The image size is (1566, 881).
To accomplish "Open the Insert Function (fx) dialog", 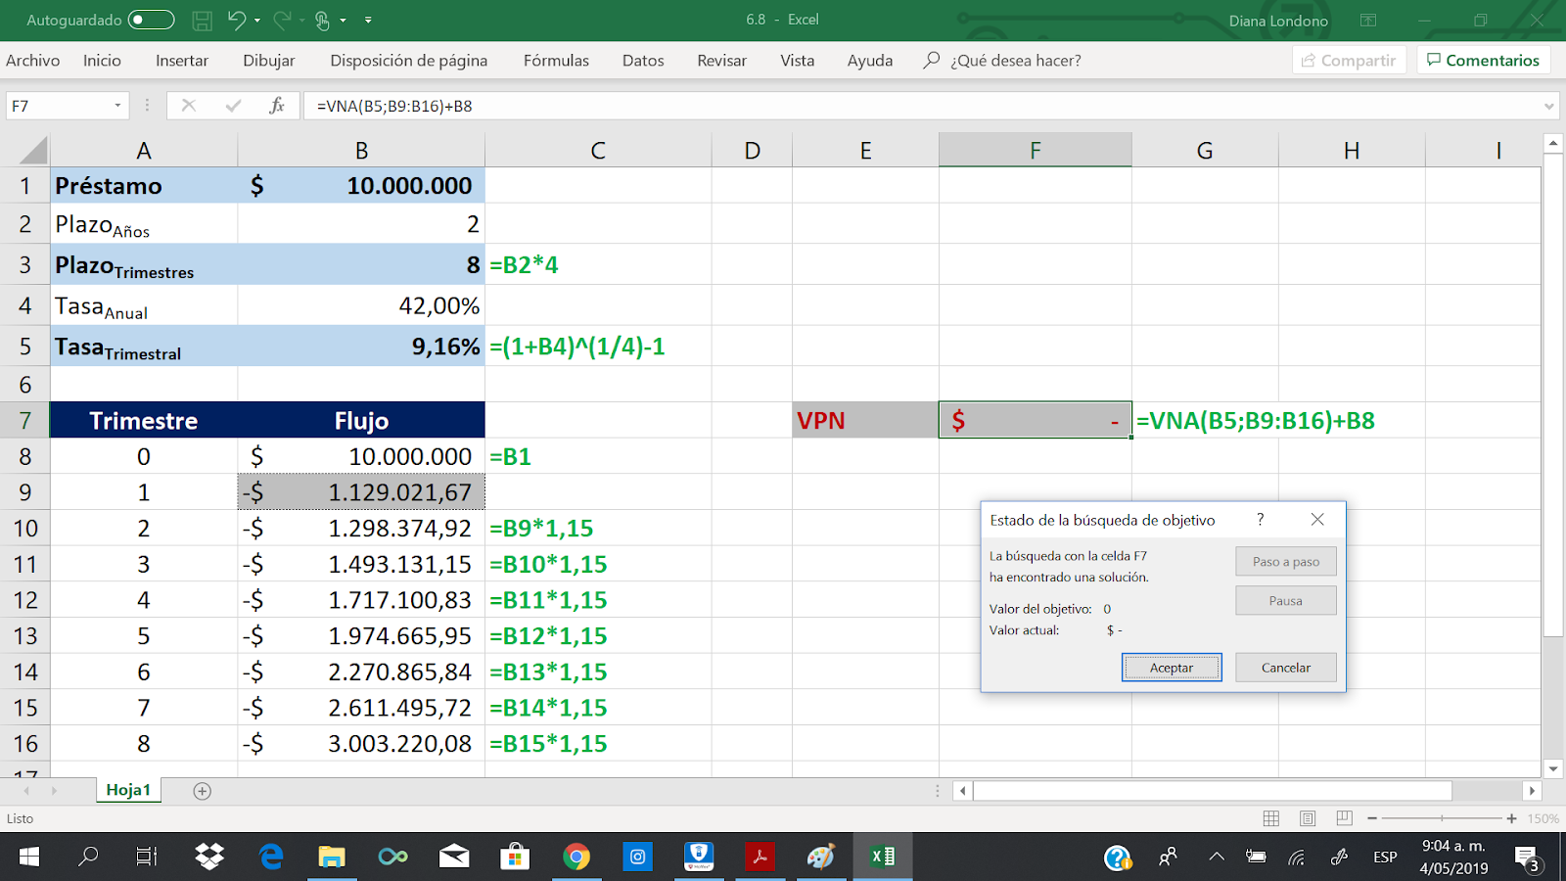I will point(279,106).
